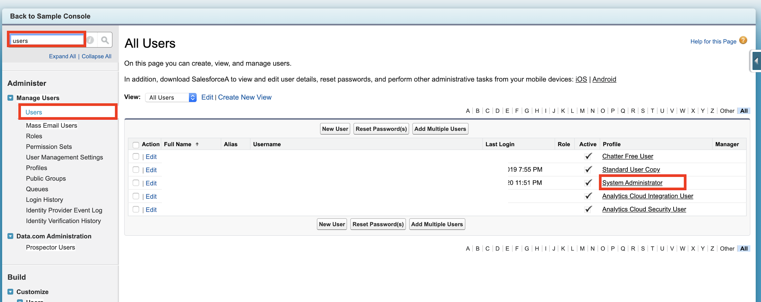Click the users quick find search field
Screen dimensions: 761x302
pyautogui.click(x=47, y=40)
